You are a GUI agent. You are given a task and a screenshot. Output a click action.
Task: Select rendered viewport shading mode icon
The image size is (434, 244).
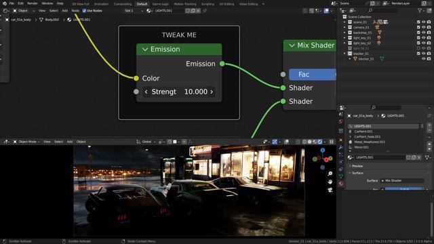pos(319,142)
